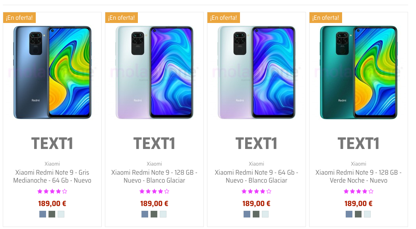Select dark green swatch under Gris Medianoche phone
416x229 pixels.
click(x=52, y=214)
